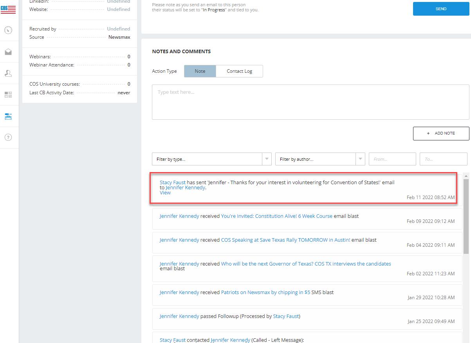Switch action type to Contact Log

click(239, 71)
